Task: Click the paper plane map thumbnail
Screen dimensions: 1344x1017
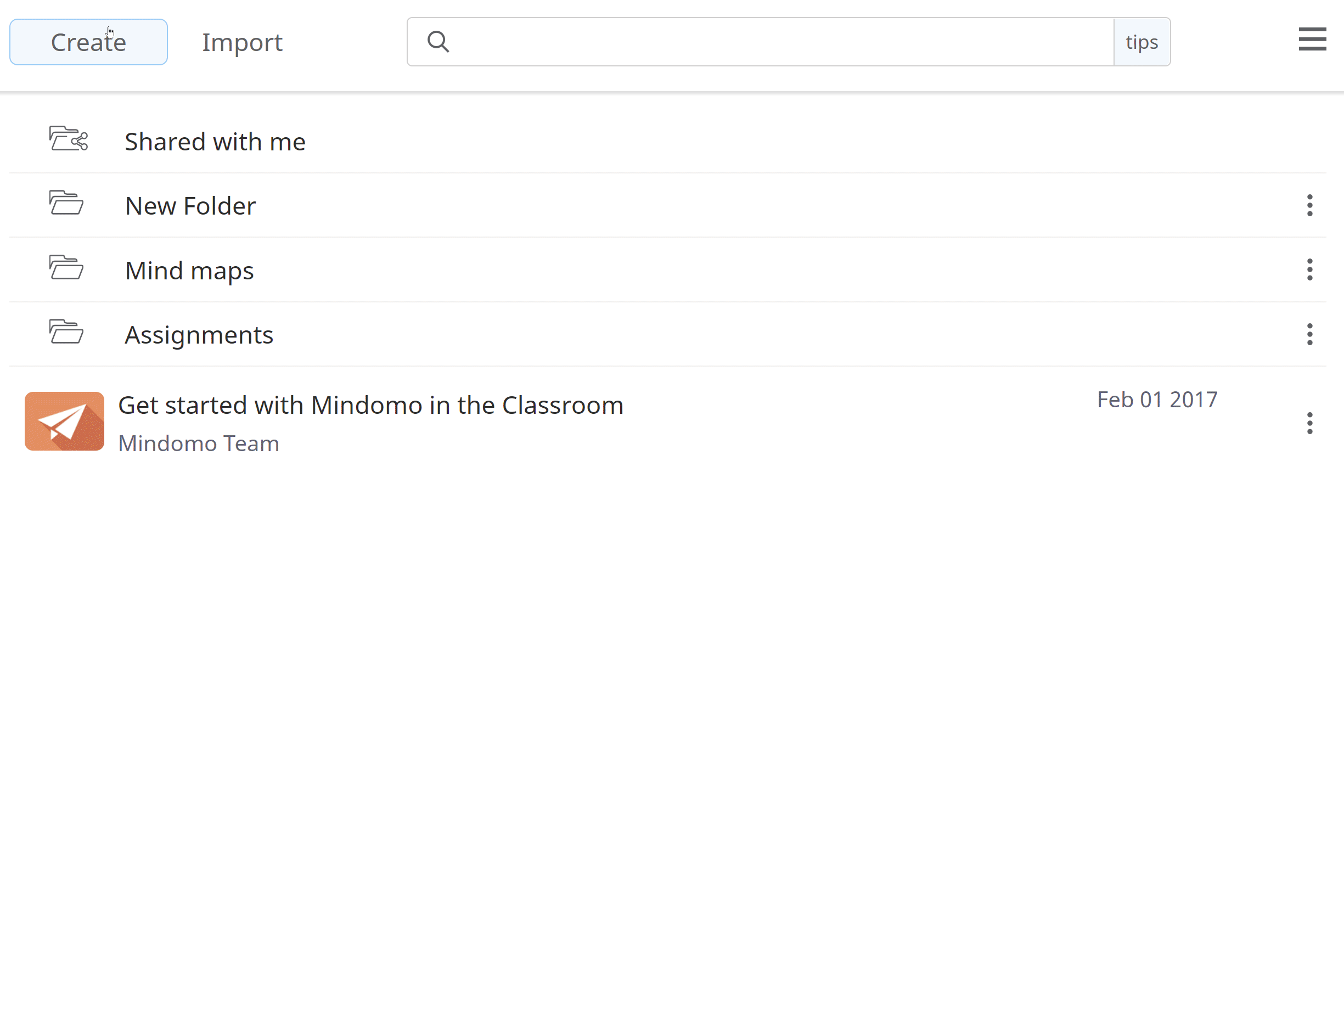Action: point(64,421)
